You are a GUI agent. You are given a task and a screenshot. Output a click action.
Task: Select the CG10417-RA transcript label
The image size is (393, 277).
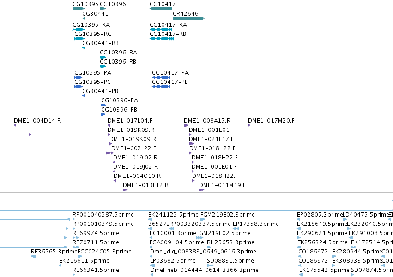169,25
